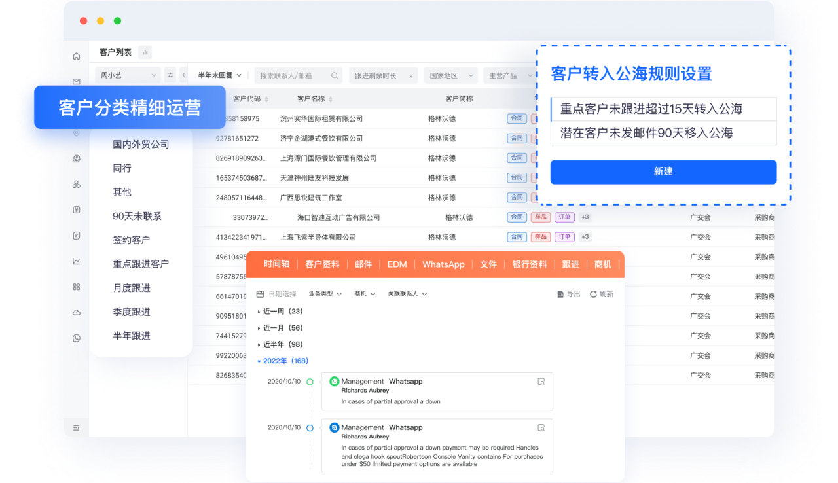This screenshot has width=838, height=483.
Task: Open the line chart icon in sidebar
Action: [x=77, y=262]
